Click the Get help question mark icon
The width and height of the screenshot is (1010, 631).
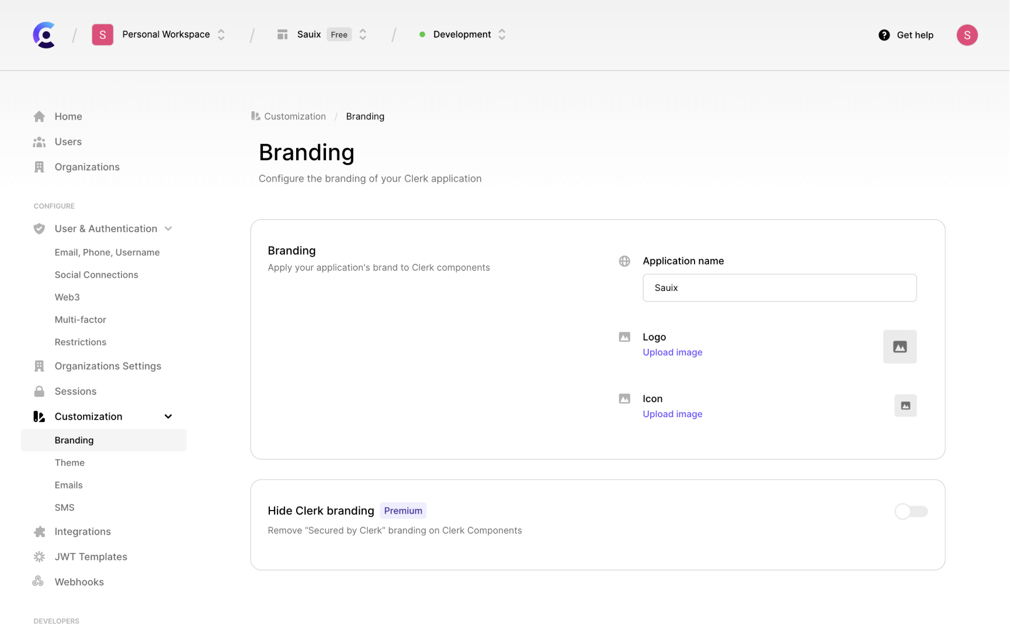tap(884, 35)
